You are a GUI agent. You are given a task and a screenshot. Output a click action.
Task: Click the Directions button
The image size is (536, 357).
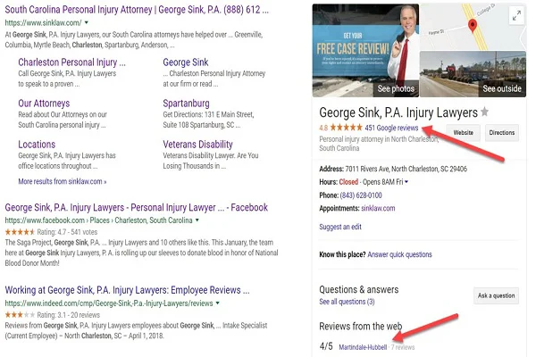point(501,132)
